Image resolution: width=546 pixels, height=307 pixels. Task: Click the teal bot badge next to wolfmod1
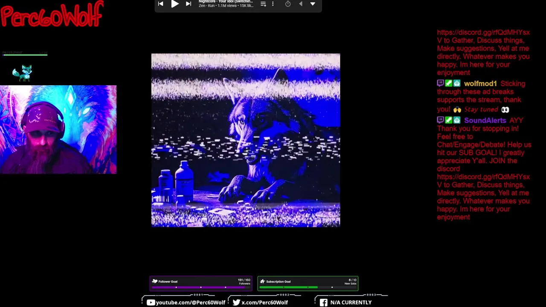456,84
